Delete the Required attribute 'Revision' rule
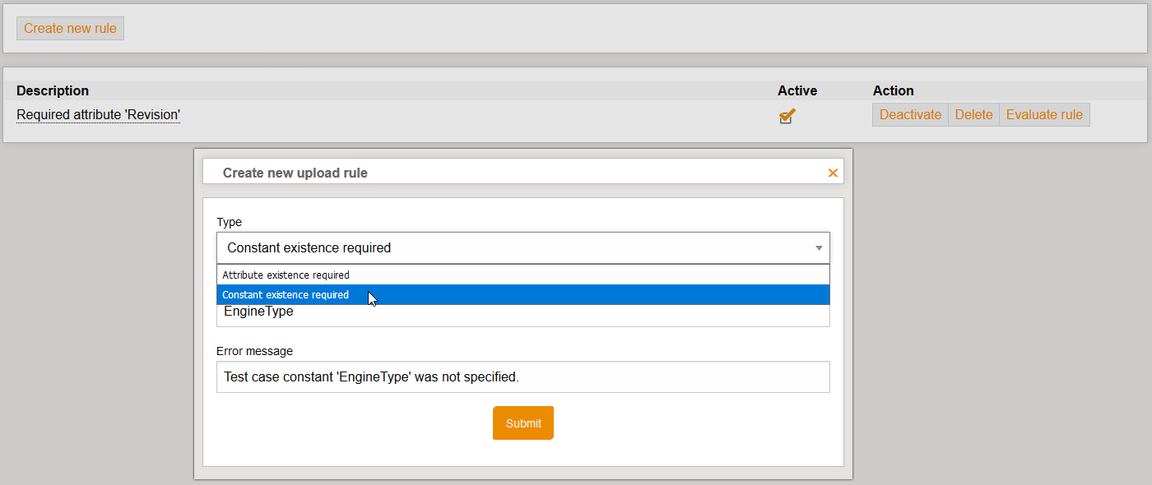Viewport: 1152px width, 485px height. (x=973, y=115)
